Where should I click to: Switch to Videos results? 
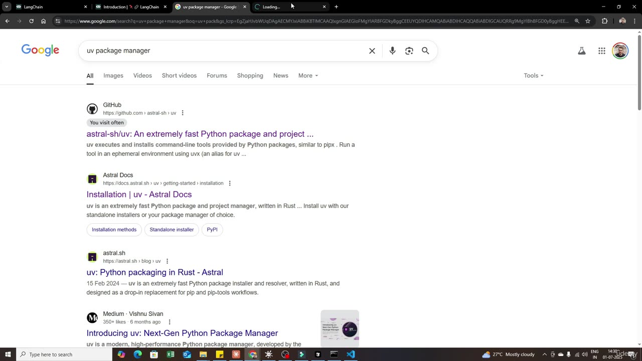142,76
